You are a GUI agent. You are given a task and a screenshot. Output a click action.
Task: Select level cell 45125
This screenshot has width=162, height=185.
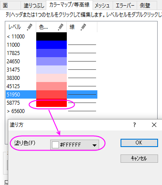(21, 86)
